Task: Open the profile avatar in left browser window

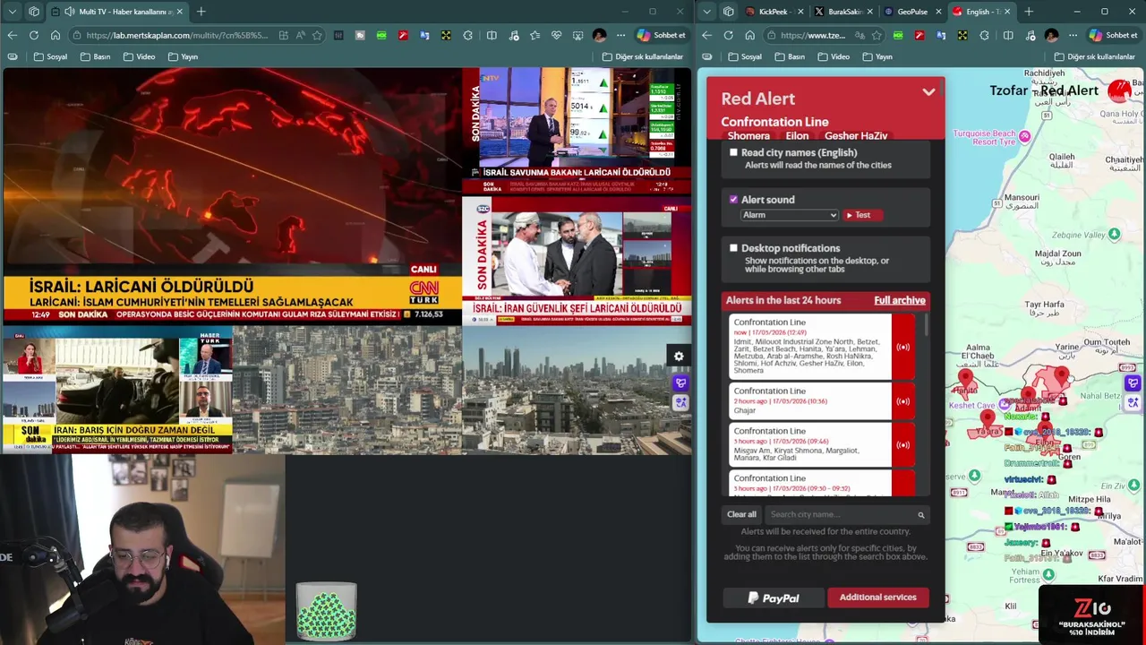Action: pos(600,35)
